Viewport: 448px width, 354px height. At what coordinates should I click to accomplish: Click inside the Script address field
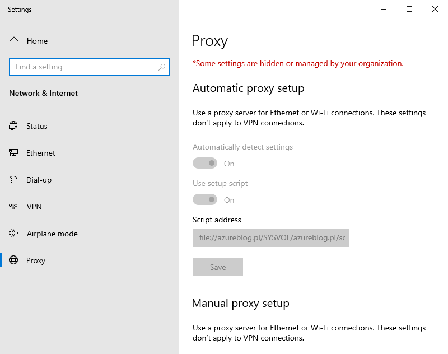(271, 238)
